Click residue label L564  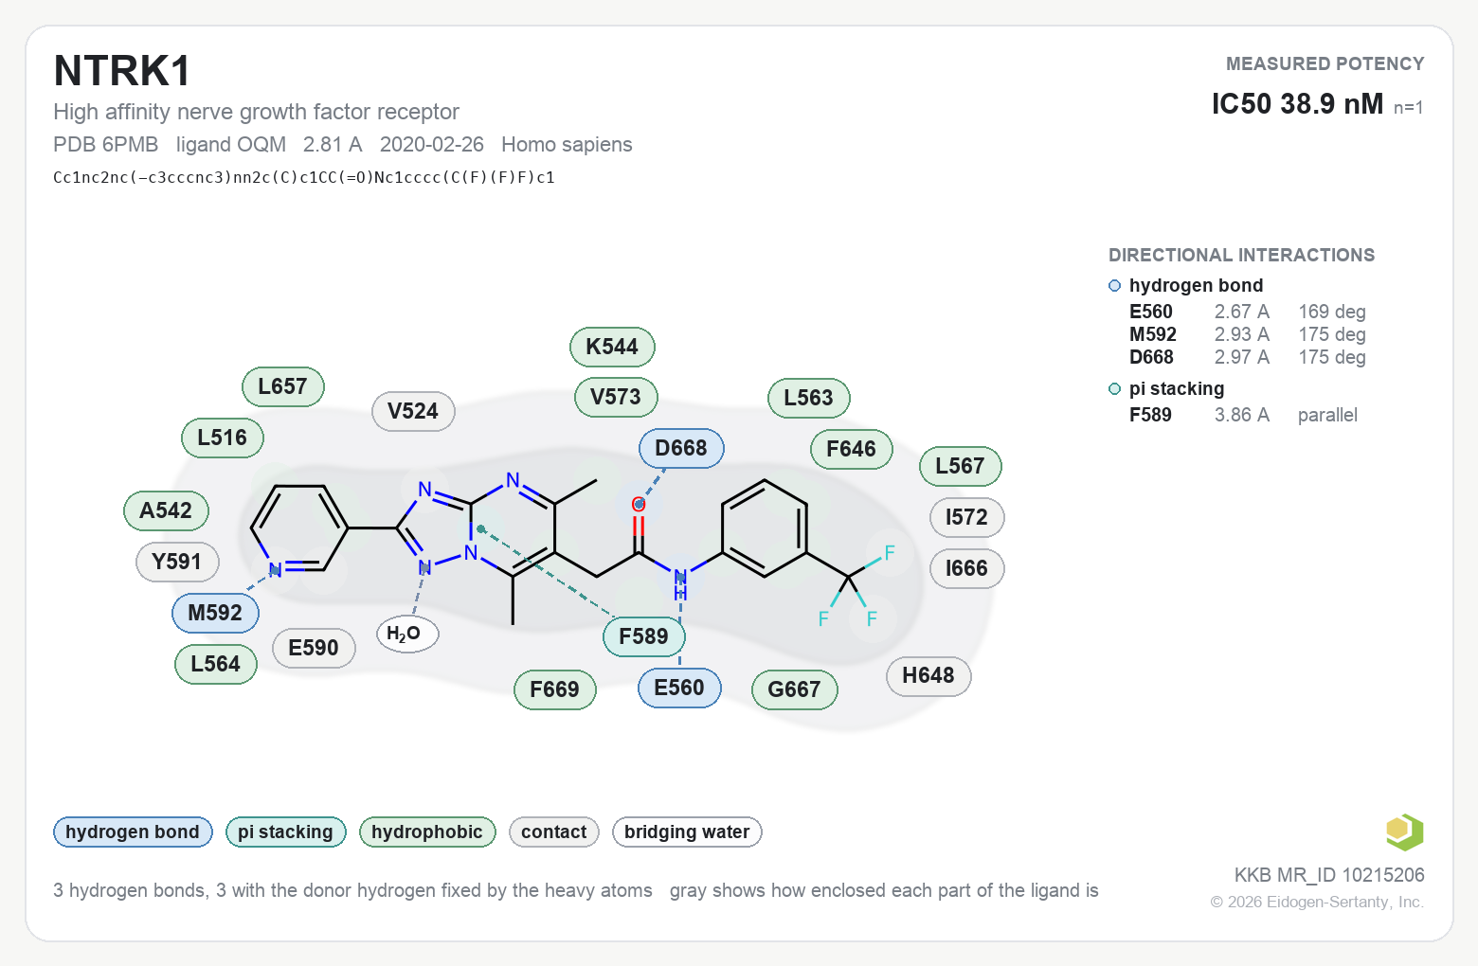pos(215,664)
